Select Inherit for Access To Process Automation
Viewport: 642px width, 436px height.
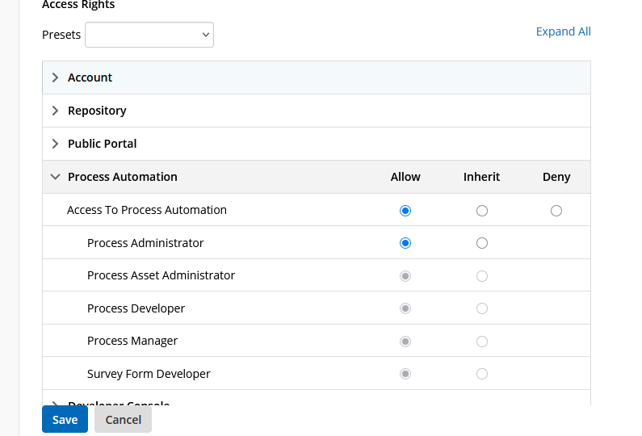(x=482, y=211)
